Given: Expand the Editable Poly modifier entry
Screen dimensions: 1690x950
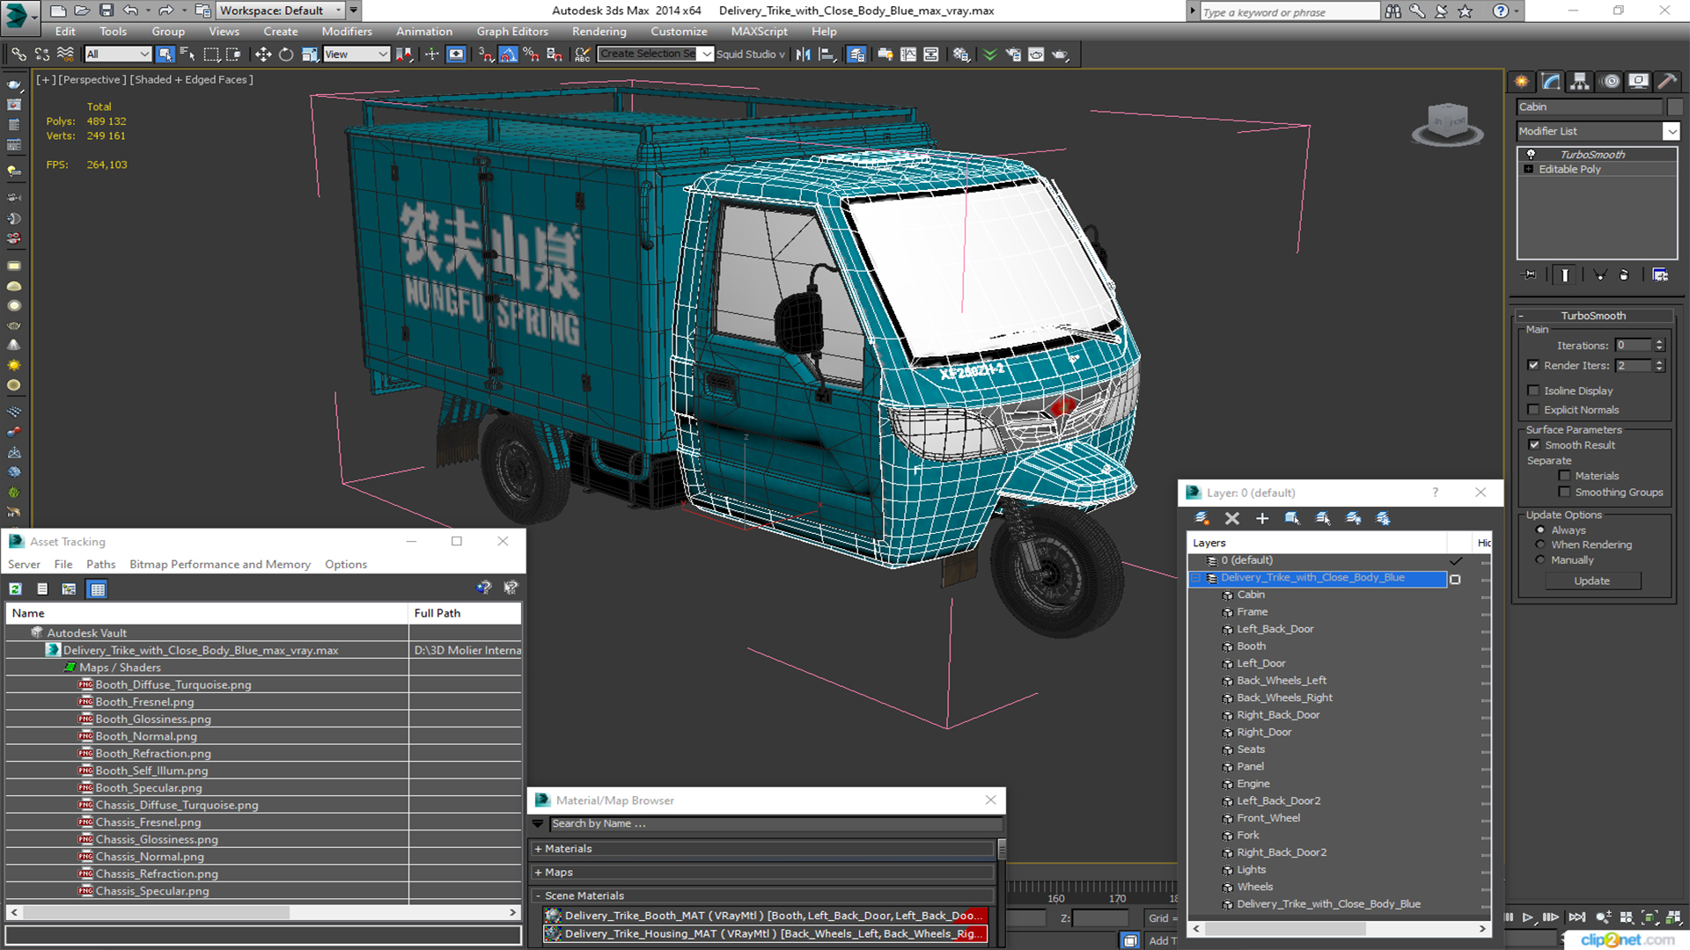Looking at the screenshot, I should point(1529,169).
